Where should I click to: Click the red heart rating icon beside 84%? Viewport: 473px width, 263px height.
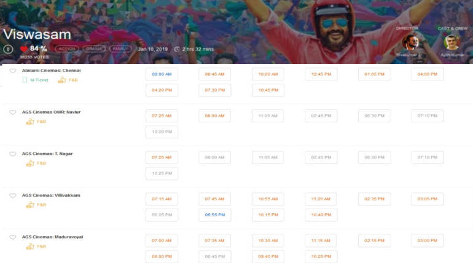[x=24, y=49]
